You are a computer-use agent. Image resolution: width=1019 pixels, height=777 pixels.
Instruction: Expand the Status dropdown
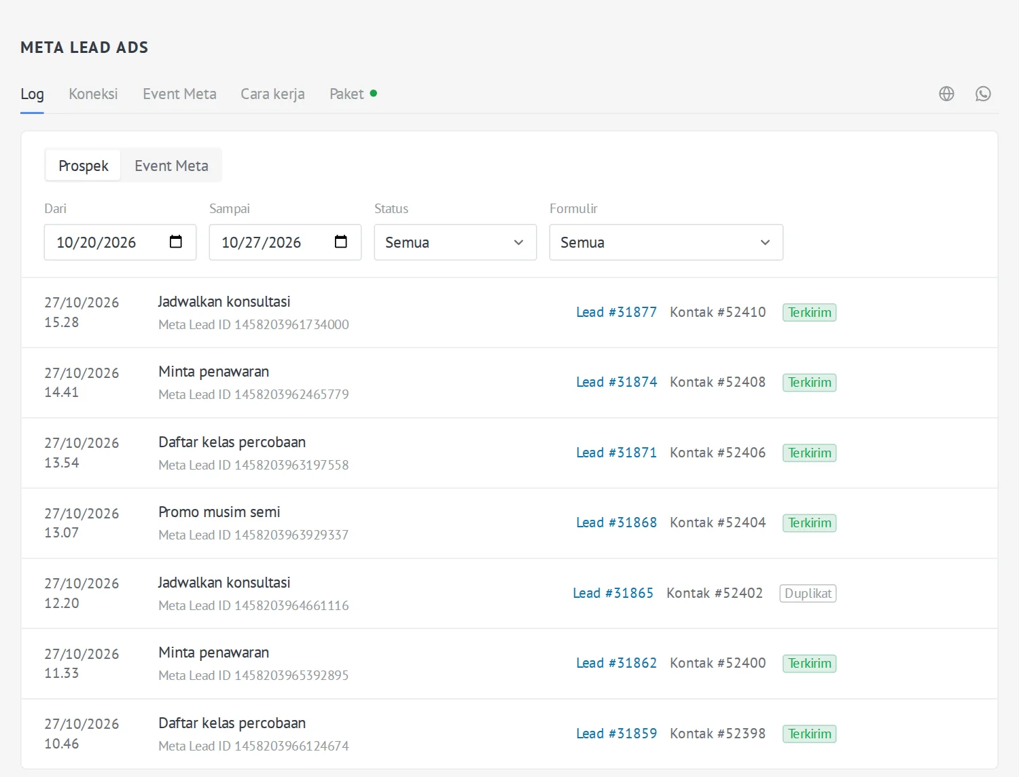[x=455, y=242]
